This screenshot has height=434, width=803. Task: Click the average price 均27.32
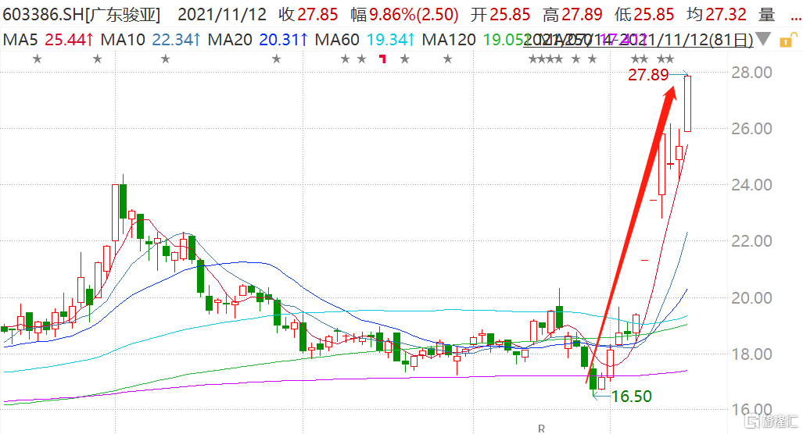pos(716,14)
